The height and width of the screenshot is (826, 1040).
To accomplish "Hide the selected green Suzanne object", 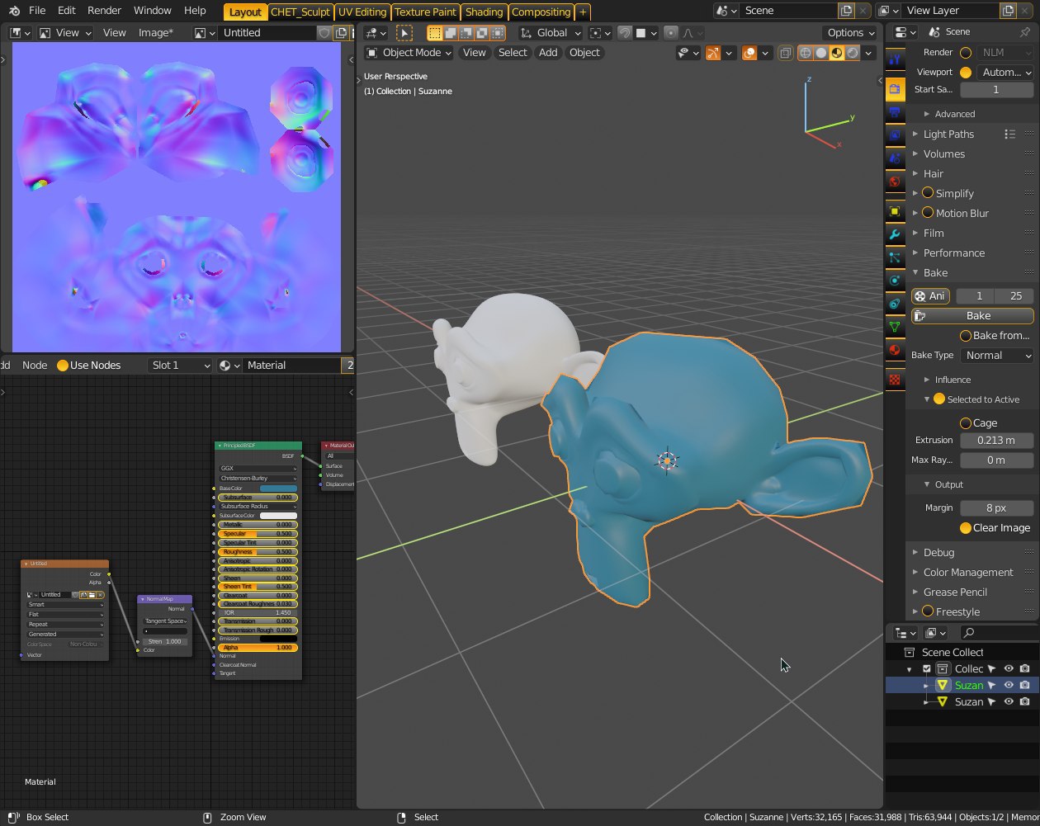I will pos(1009,685).
